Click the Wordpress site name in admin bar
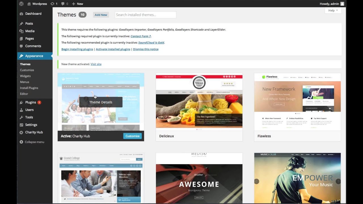The width and height of the screenshot is (363, 204). [x=40, y=4]
